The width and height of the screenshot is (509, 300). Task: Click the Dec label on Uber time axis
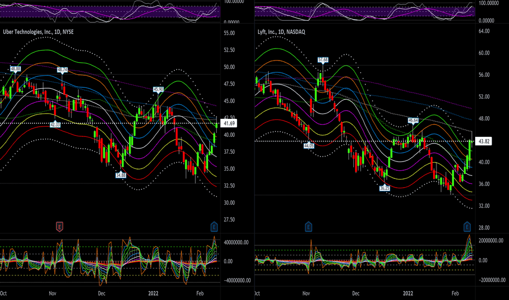click(x=102, y=293)
